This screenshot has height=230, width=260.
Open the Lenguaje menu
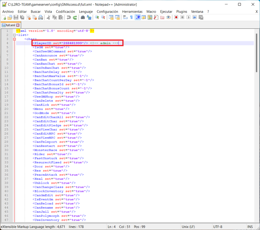(x=86, y=12)
